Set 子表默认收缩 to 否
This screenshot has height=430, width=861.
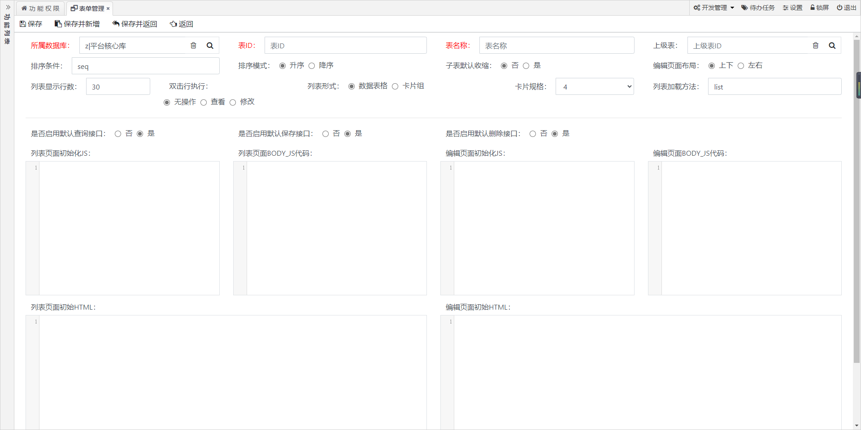pos(504,66)
